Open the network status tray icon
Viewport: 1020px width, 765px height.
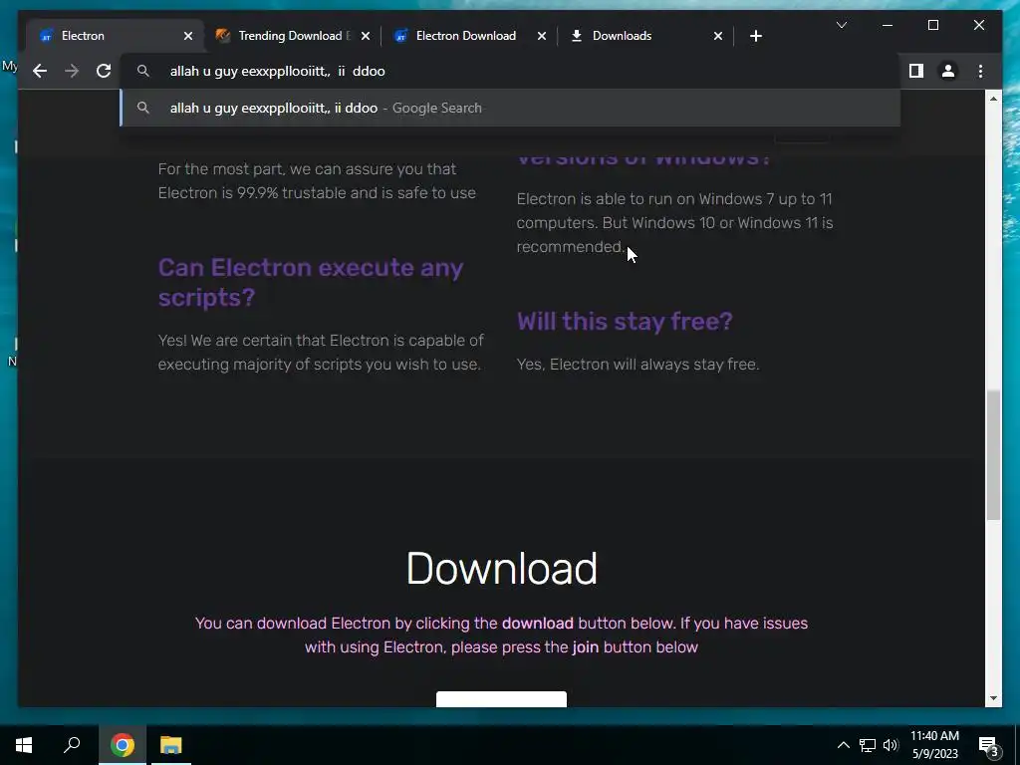pos(868,745)
